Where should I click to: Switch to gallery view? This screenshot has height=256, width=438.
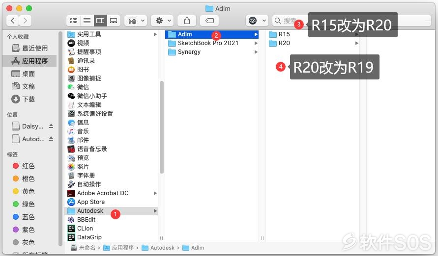pos(114,21)
